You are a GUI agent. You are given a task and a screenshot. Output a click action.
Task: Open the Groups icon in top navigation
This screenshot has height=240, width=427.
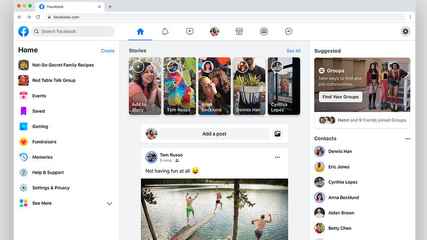264,32
